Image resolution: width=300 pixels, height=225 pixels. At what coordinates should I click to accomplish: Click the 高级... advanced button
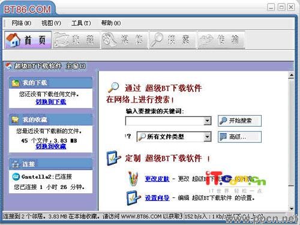239,137
